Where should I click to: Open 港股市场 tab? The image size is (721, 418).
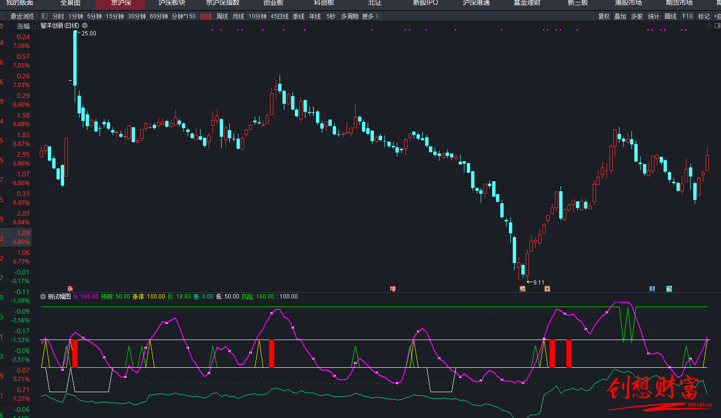(x=629, y=3)
